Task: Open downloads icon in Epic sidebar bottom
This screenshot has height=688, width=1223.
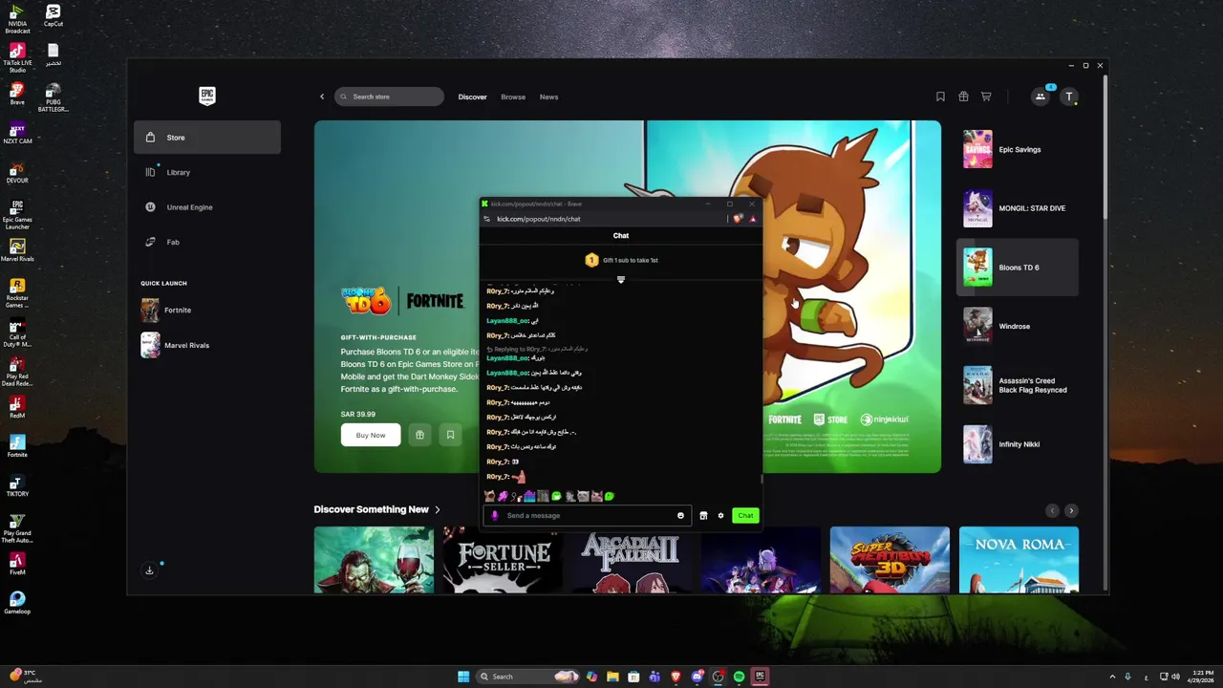Action: tap(149, 570)
